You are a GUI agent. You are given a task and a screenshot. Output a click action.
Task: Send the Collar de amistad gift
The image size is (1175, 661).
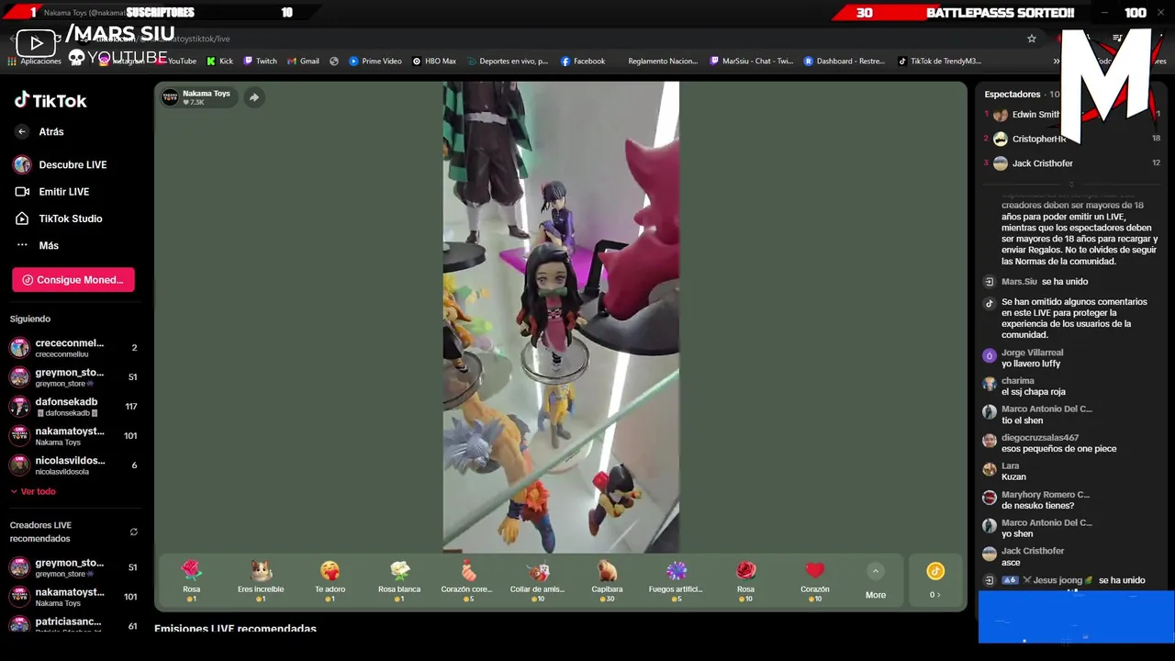(538, 580)
